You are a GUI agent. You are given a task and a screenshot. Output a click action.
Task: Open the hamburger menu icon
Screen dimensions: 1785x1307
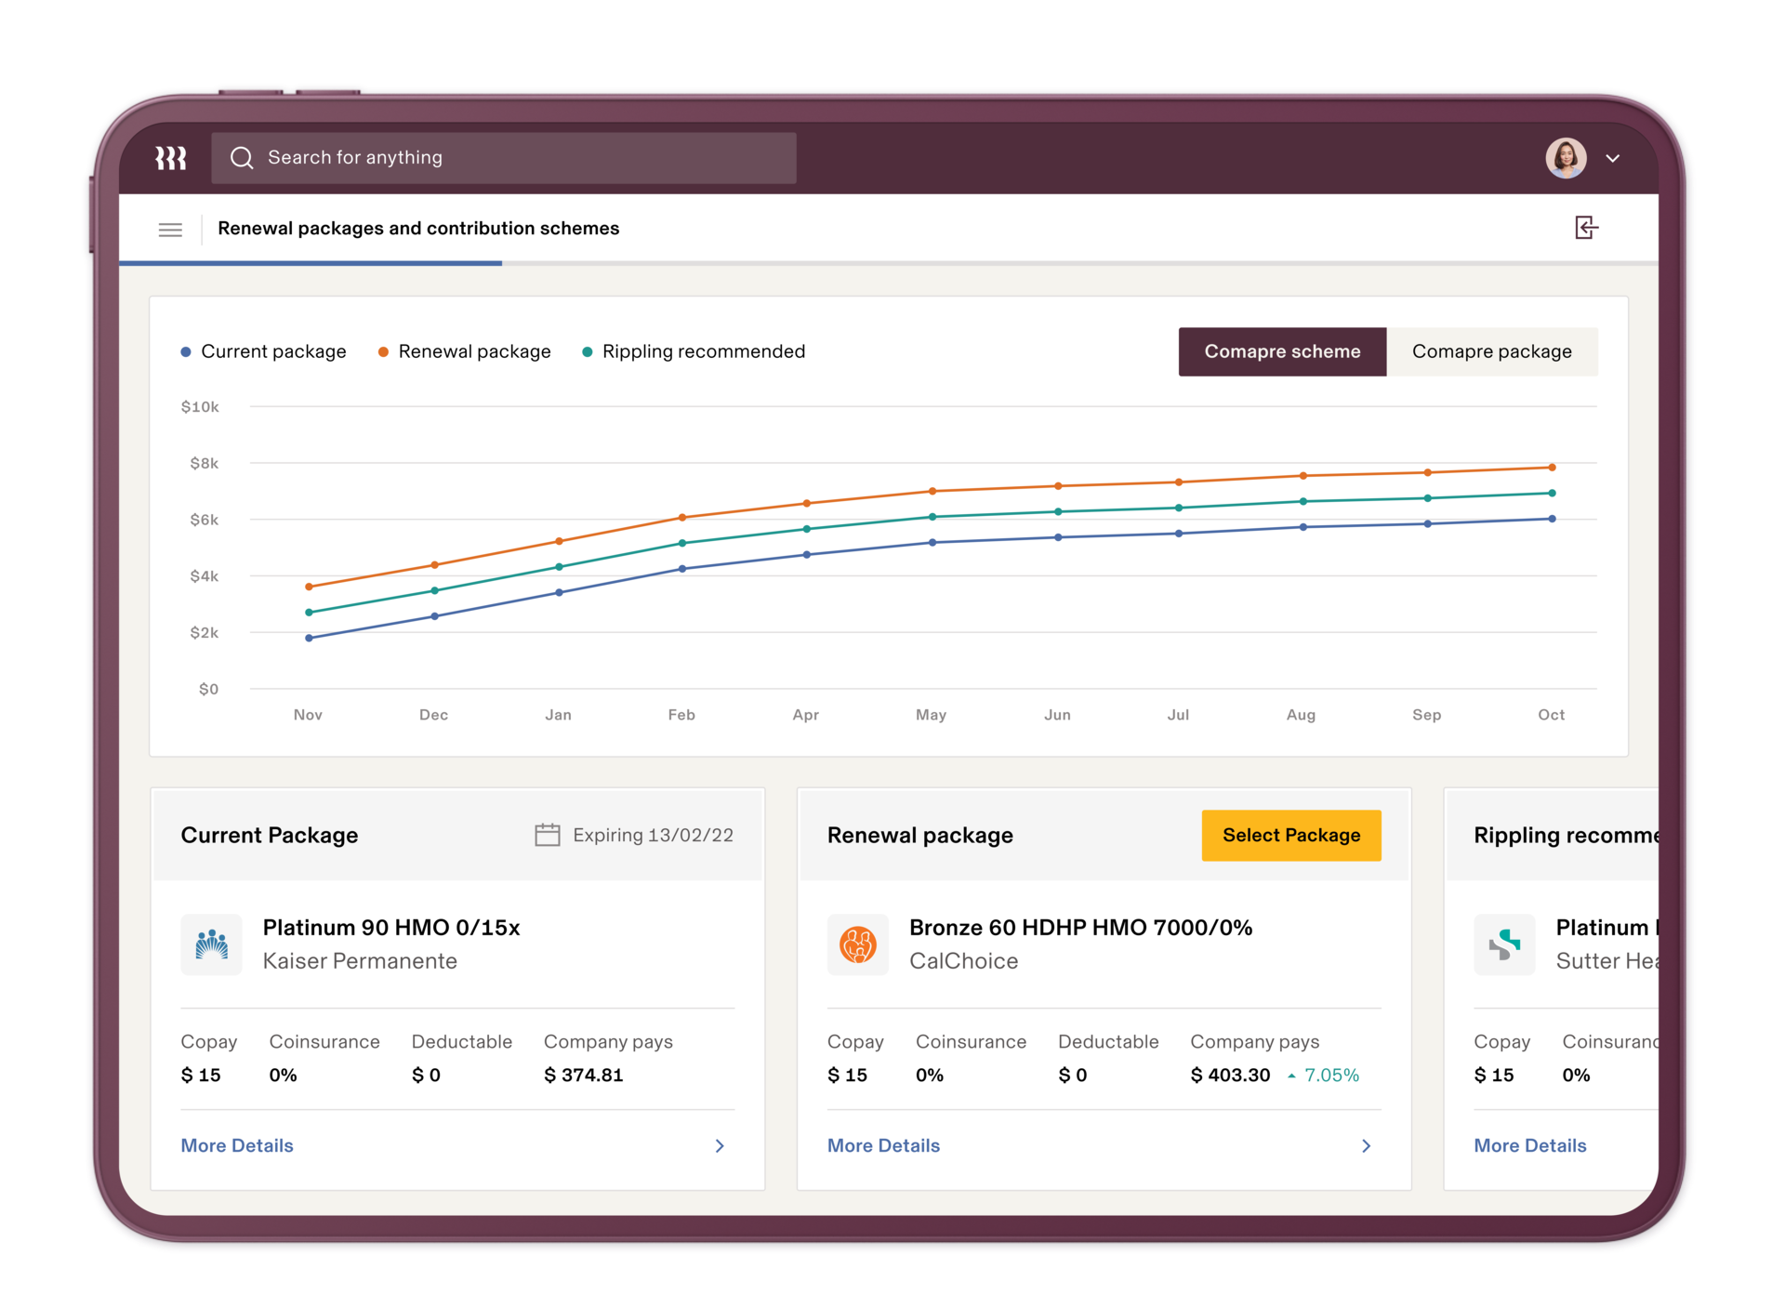point(170,230)
